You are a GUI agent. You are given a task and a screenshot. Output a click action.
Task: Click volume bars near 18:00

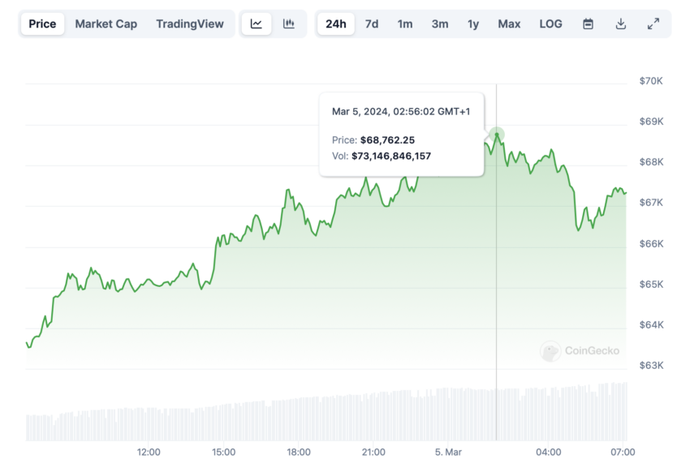tap(299, 419)
